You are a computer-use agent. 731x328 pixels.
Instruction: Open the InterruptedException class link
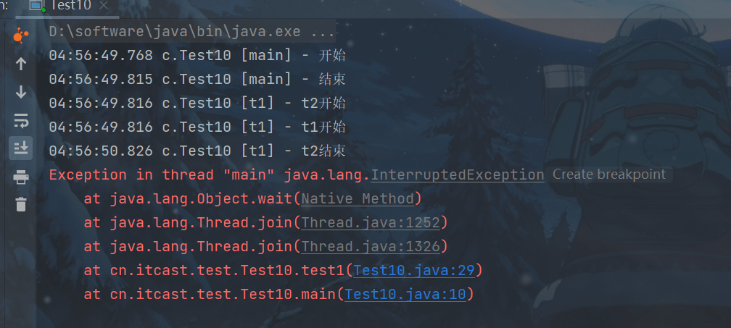[458, 174]
